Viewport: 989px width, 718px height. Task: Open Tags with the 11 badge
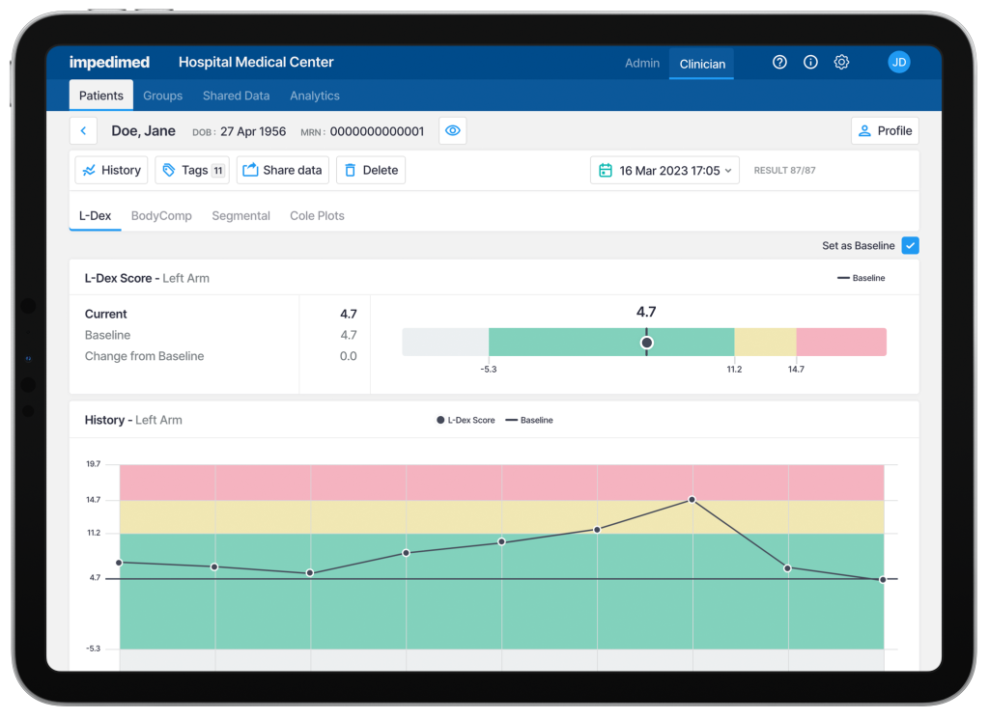192,170
